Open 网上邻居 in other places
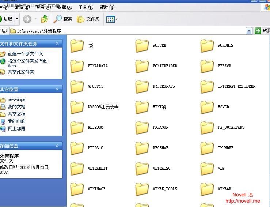This screenshot has height=207, width=270. click(x=16, y=129)
